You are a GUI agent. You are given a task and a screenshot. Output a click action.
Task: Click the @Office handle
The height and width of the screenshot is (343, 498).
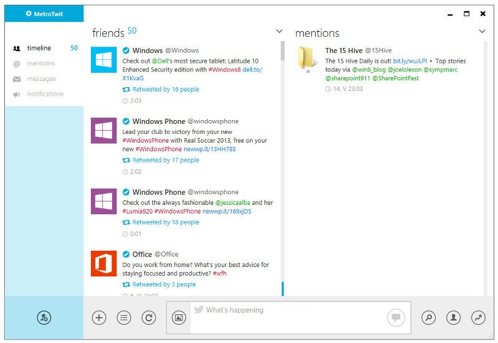pyautogui.click(x=166, y=255)
